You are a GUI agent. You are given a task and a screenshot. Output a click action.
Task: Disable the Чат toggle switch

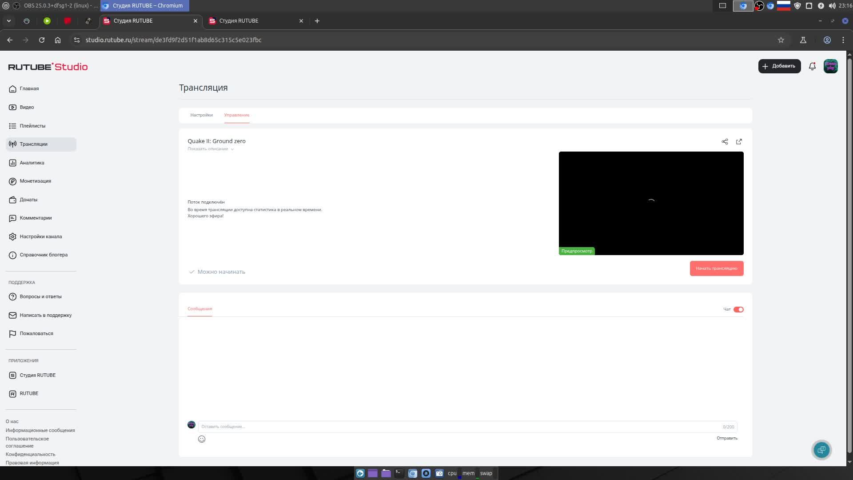738,309
